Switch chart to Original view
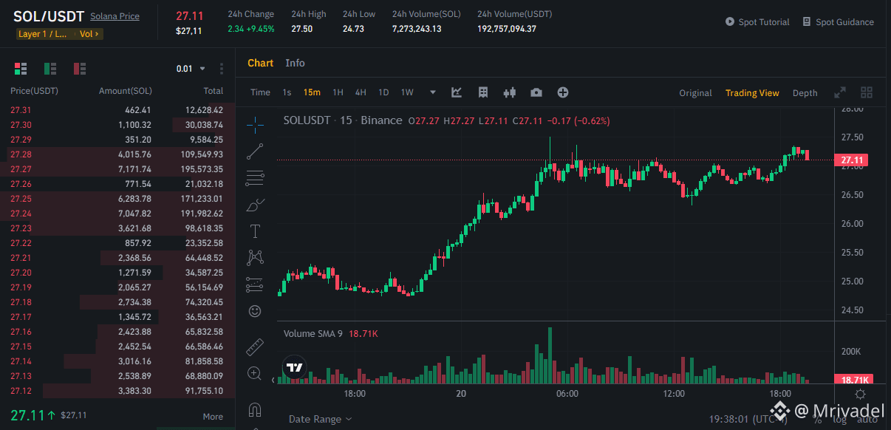The width and height of the screenshot is (891, 430). [696, 93]
